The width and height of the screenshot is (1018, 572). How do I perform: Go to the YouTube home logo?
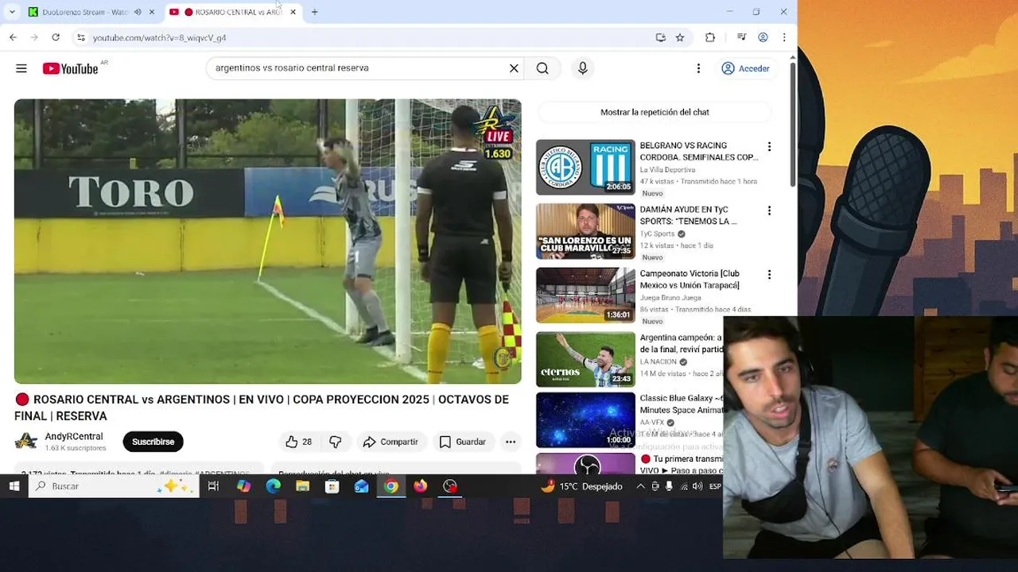(x=70, y=68)
